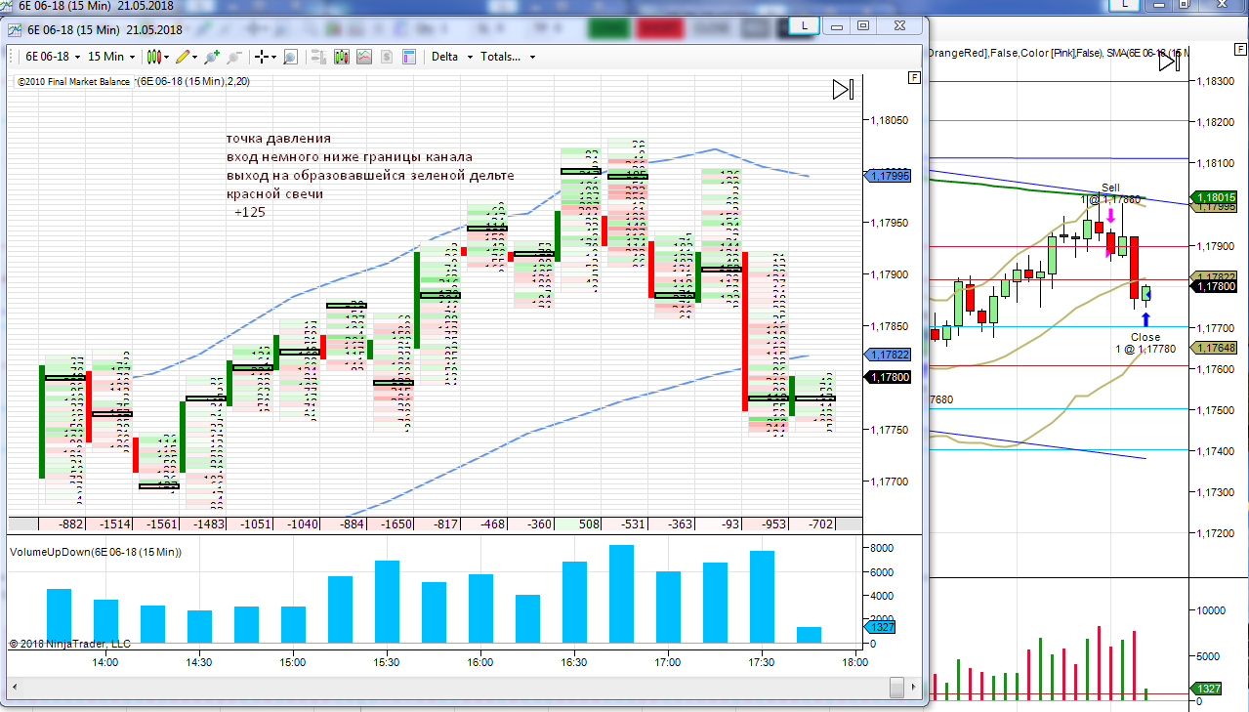The height and width of the screenshot is (712, 1249).
Task: Open the indicators chart icon
Action: tap(363, 57)
